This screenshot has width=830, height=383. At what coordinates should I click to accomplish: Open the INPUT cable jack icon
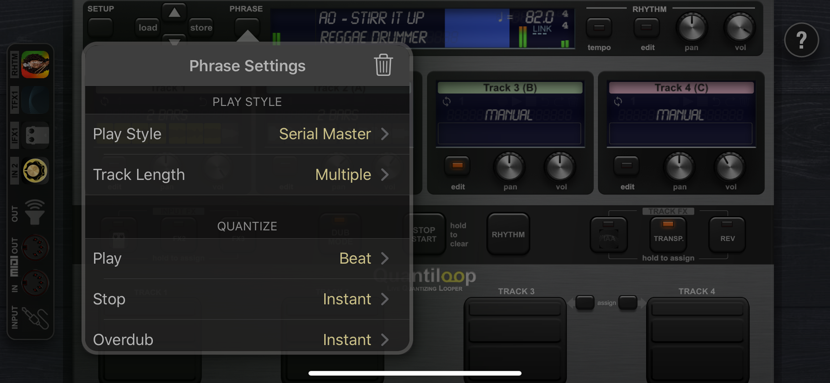point(35,318)
